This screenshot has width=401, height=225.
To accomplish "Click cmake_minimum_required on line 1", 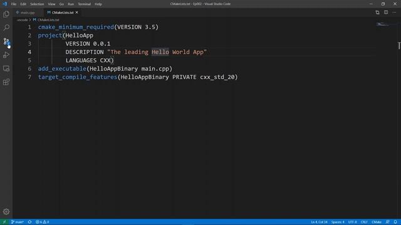I will [76, 27].
